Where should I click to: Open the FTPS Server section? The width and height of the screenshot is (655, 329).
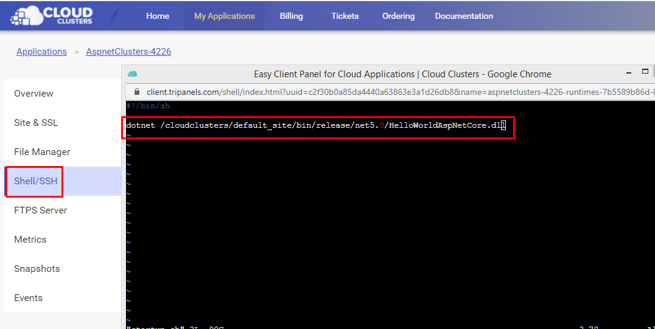pyautogui.click(x=41, y=210)
